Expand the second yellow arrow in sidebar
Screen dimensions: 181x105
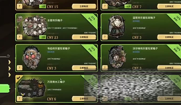point(9,69)
